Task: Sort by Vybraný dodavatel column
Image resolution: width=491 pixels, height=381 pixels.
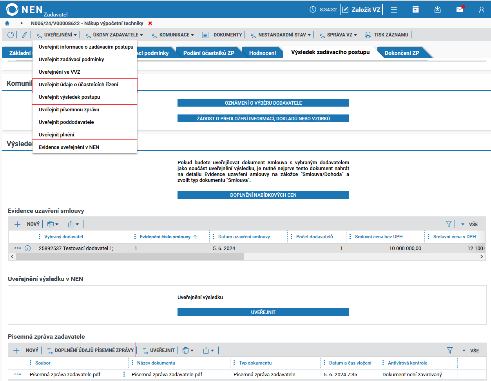Action: point(63,237)
